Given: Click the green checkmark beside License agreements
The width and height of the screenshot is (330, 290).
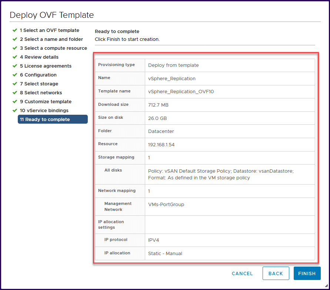Looking at the screenshot, I should point(15,66).
